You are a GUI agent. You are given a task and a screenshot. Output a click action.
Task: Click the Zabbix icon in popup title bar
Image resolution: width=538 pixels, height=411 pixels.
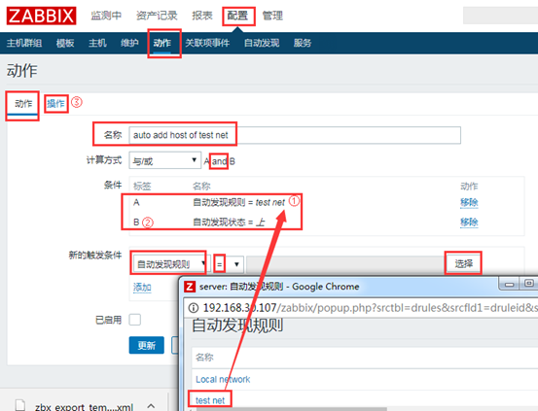pyautogui.click(x=190, y=287)
